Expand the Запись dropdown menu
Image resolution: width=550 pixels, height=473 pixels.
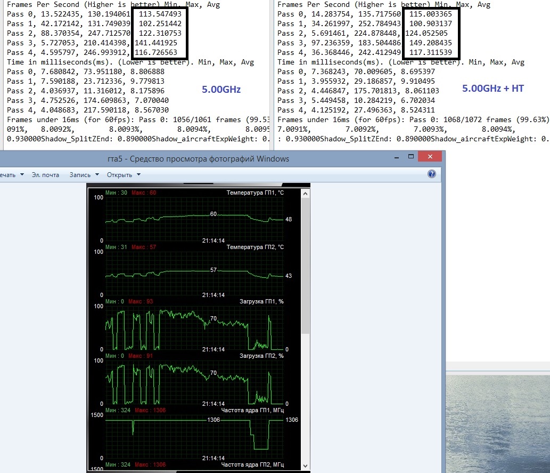pos(84,174)
